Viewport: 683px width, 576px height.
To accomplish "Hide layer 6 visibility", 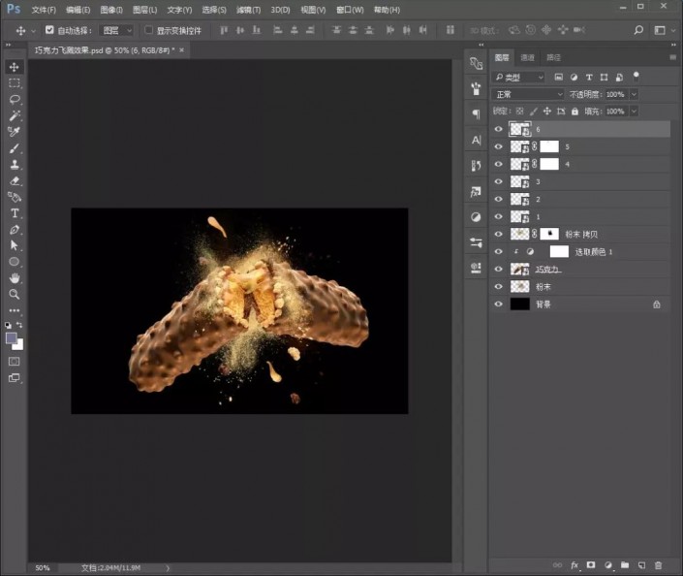I will point(498,129).
